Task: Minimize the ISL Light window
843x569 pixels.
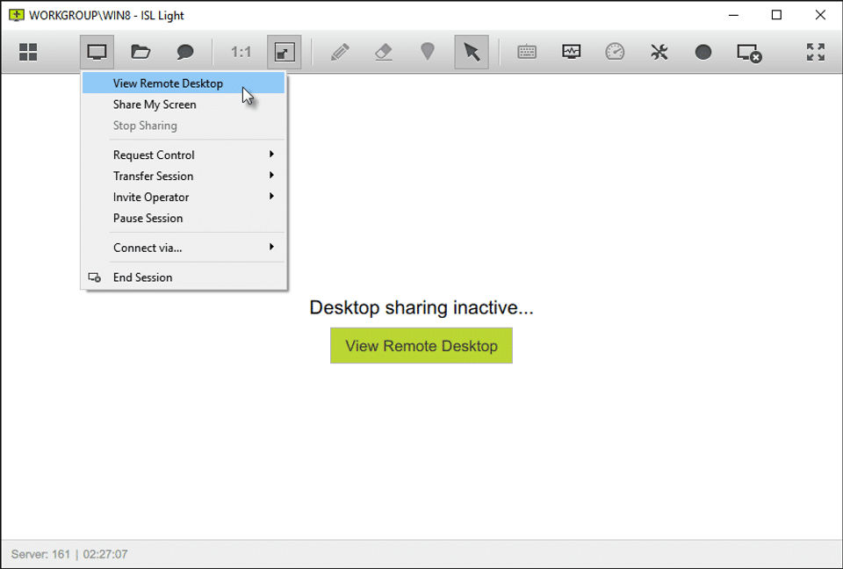Action: pyautogui.click(x=733, y=15)
